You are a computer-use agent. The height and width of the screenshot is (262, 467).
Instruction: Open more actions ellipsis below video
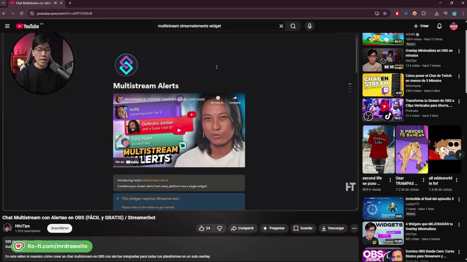click(354, 228)
